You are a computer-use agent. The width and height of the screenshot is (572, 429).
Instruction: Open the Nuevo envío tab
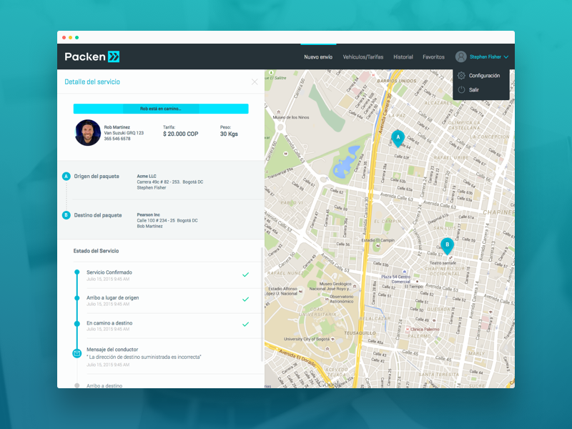click(318, 57)
